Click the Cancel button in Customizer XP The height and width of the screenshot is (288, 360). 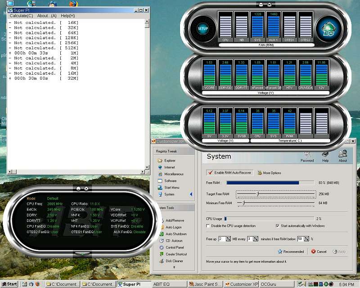(x=319, y=252)
